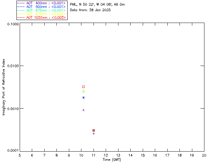Click the AOT 870nm legend entry
This screenshot has width=210, height=168.
(42, 14)
